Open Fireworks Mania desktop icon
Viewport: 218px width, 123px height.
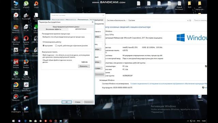tap(16, 29)
